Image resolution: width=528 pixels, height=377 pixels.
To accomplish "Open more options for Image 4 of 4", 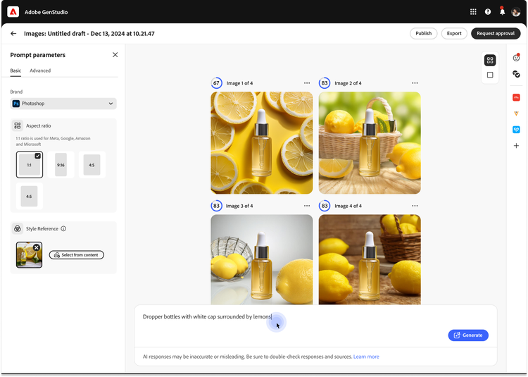I will [x=415, y=206].
